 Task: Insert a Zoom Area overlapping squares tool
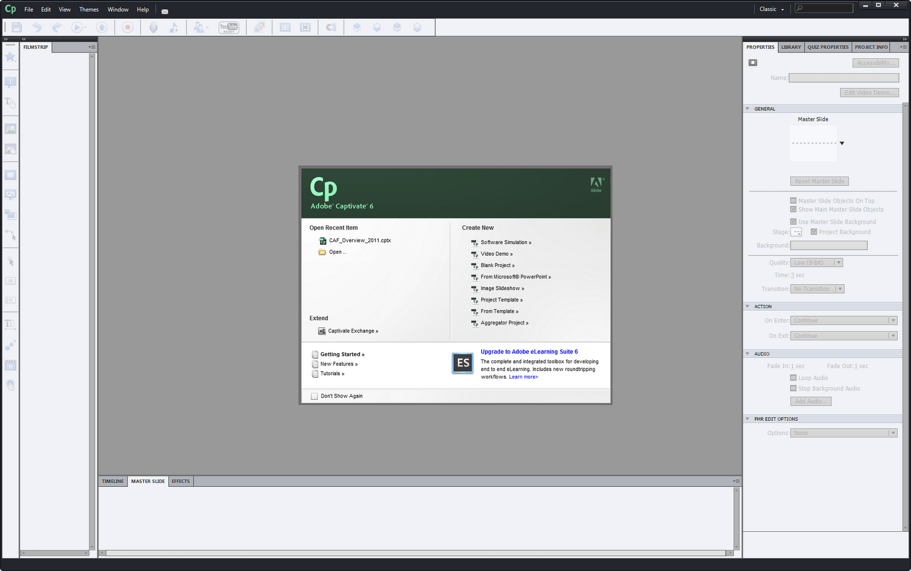[x=10, y=215]
